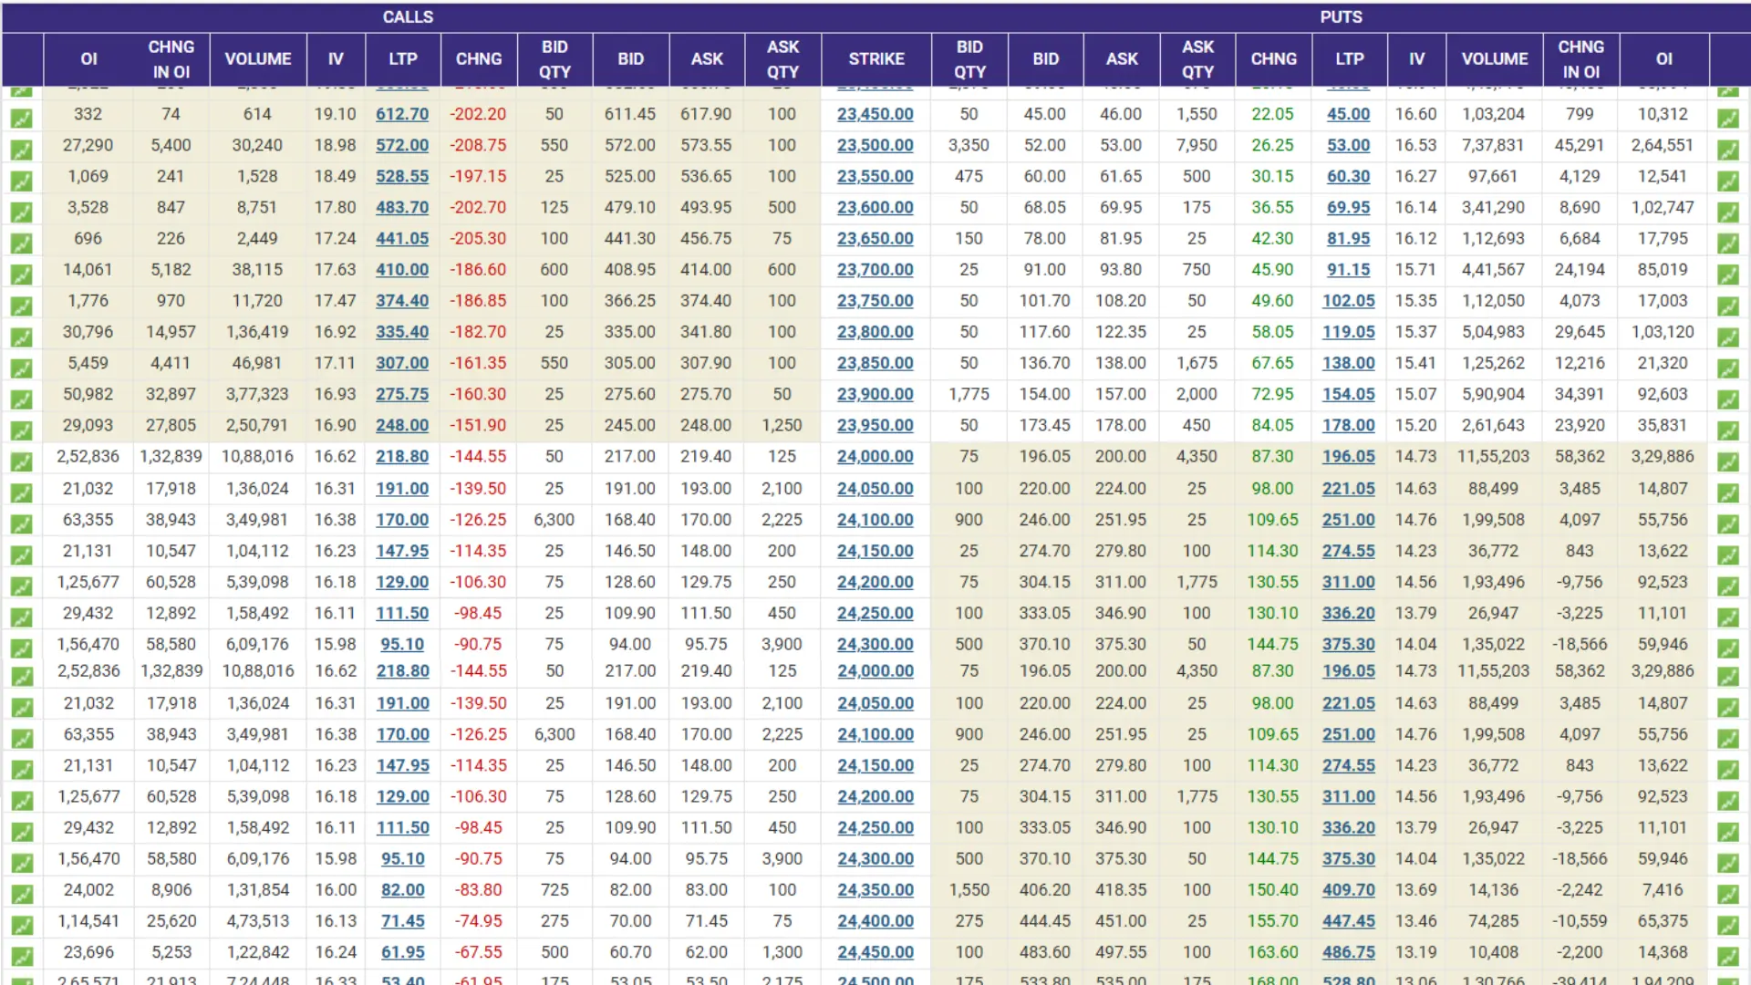
Task: Open the put LTP link 486.75
Action: 1348,951
